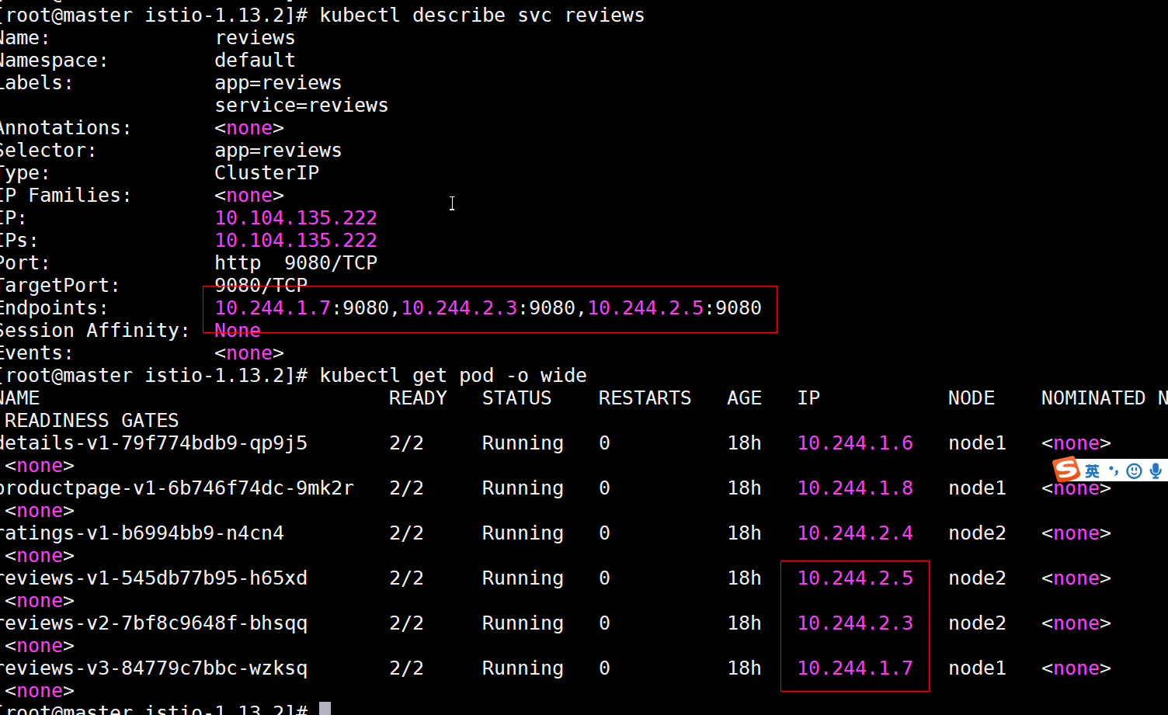
Task: Click 'app=reviews' in the Selector row
Action: pyautogui.click(x=278, y=151)
